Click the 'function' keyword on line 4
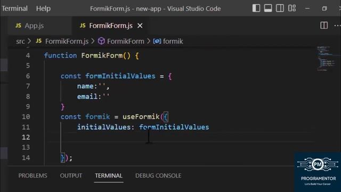Image resolution: width=341 pixels, height=192 pixels. coord(60,55)
